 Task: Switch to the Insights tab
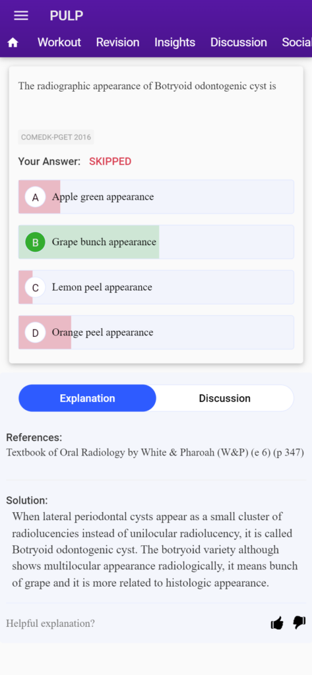(x=175, y=42)
